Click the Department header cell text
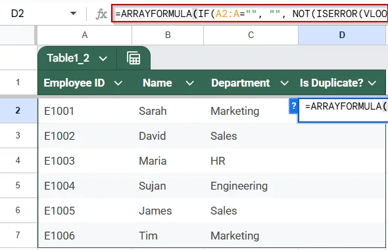Image resolution: width=388 pixels, height=250 pixels. pos(240,83)
